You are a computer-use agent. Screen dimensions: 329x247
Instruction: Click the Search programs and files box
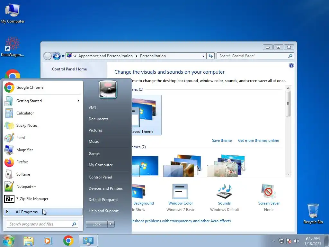[42, 224]
